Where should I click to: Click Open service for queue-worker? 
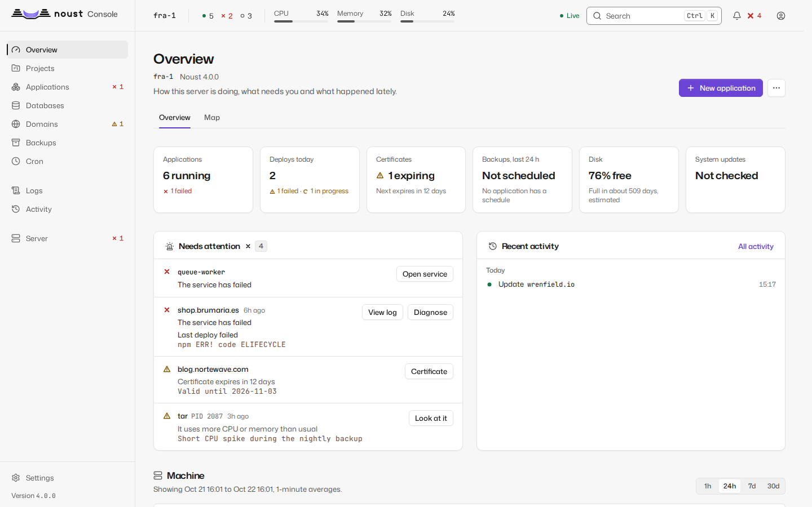click(x=425, y=274)
